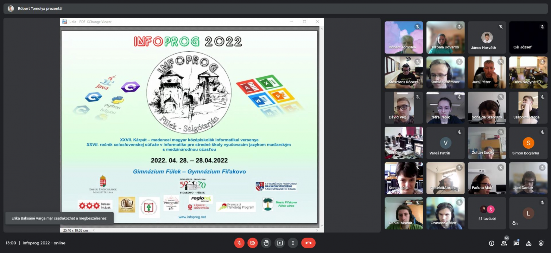
Task: Open meeting details info icon
Action: click(x=491, y=243)
